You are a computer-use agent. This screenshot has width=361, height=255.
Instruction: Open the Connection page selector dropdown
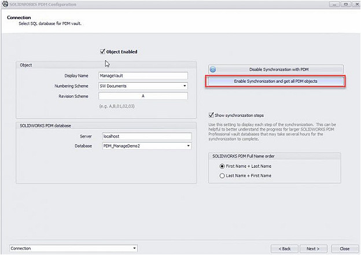coord(134,248)
